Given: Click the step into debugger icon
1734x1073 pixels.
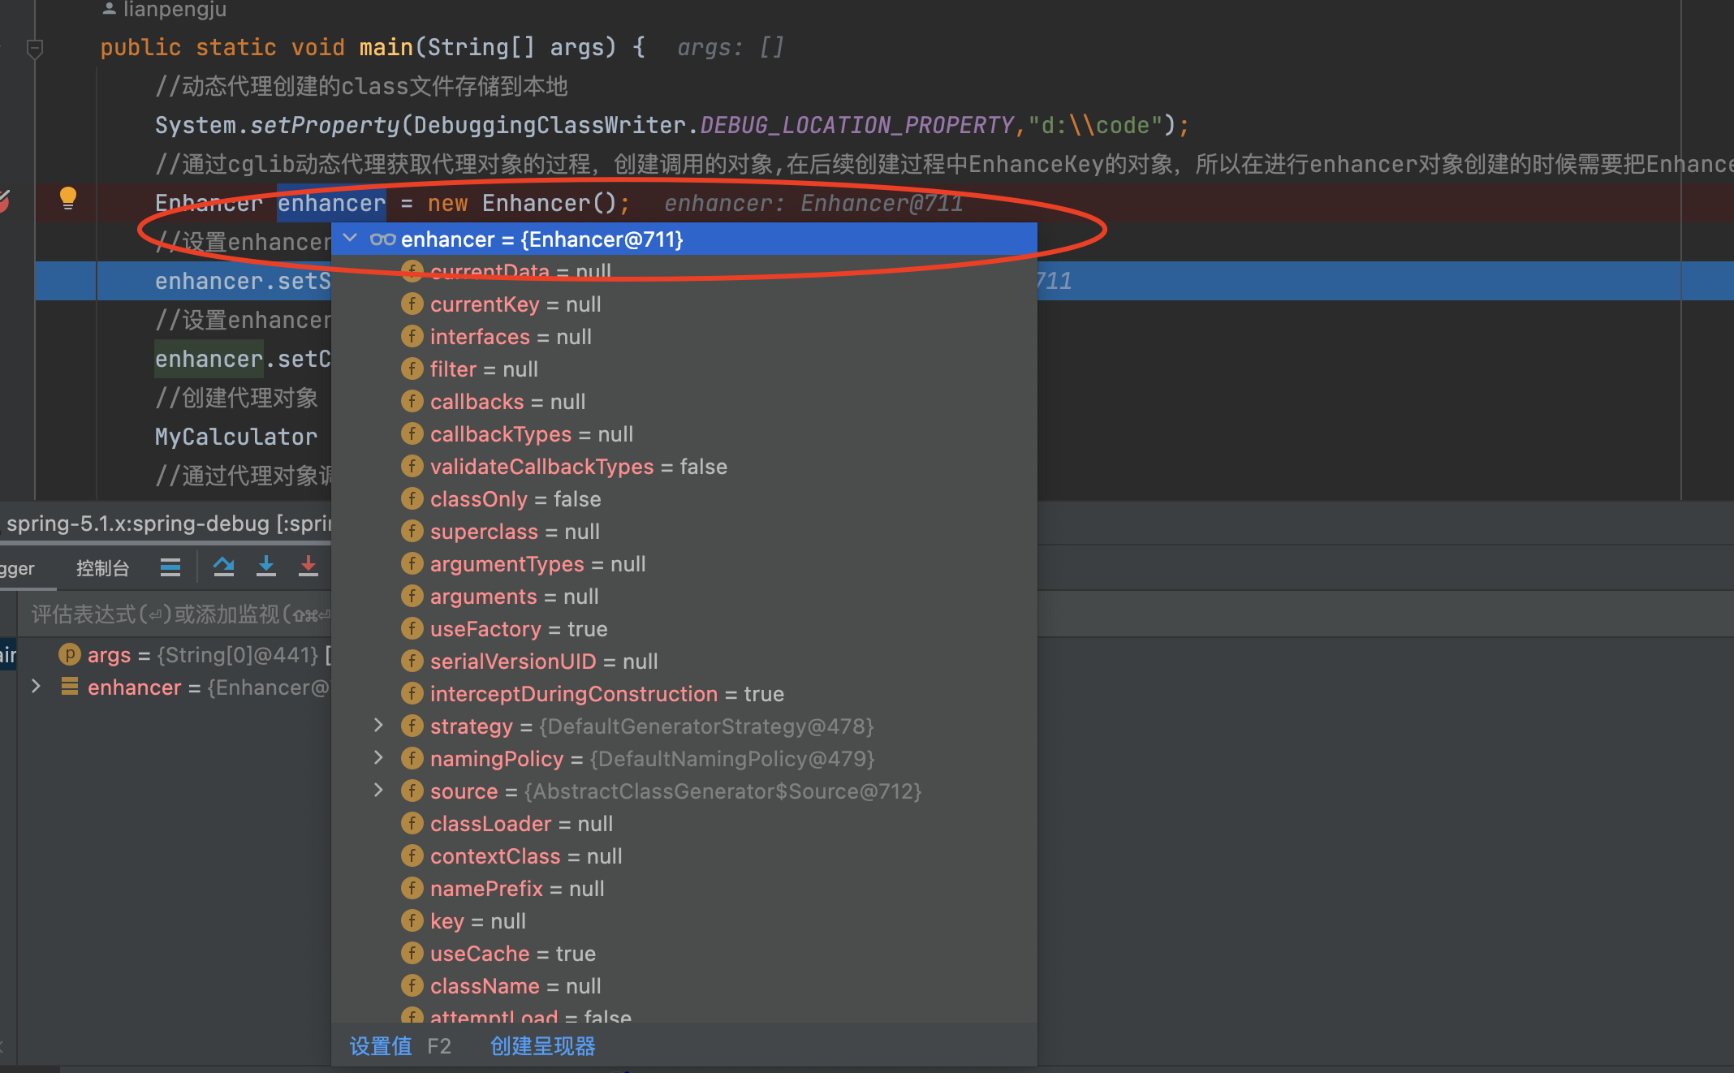Looking at the screenshot, I should pyautogui.click(x=266, y=566).
